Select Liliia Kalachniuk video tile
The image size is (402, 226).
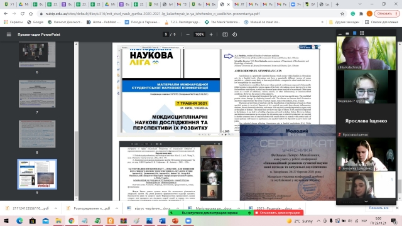(366, 53)
